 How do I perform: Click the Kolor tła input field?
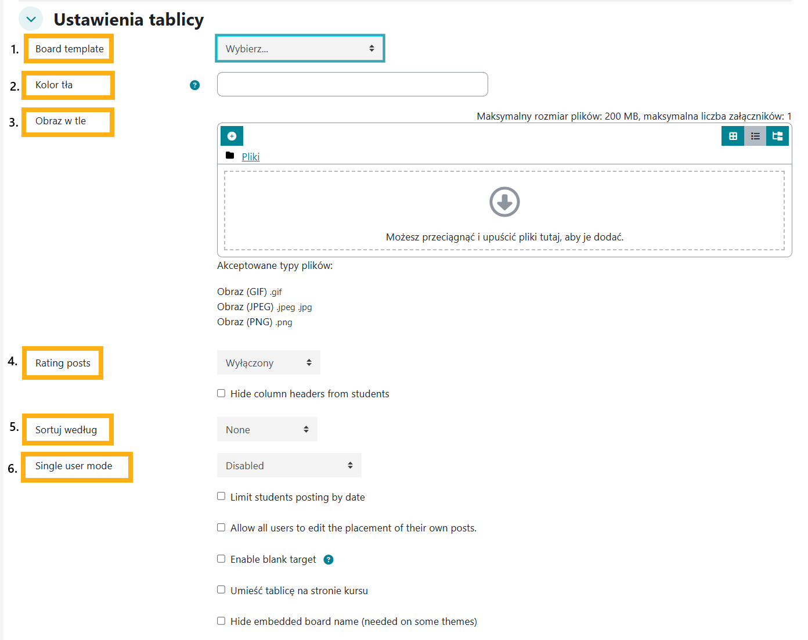pos(352,85)
